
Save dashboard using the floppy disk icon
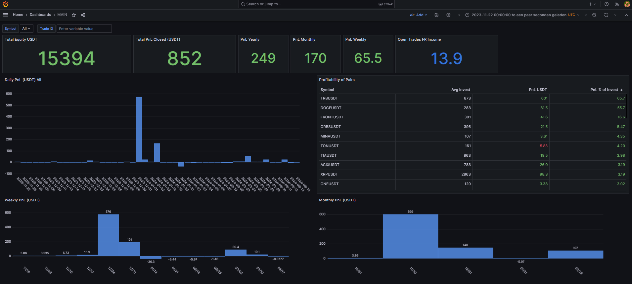click(436, 15)
